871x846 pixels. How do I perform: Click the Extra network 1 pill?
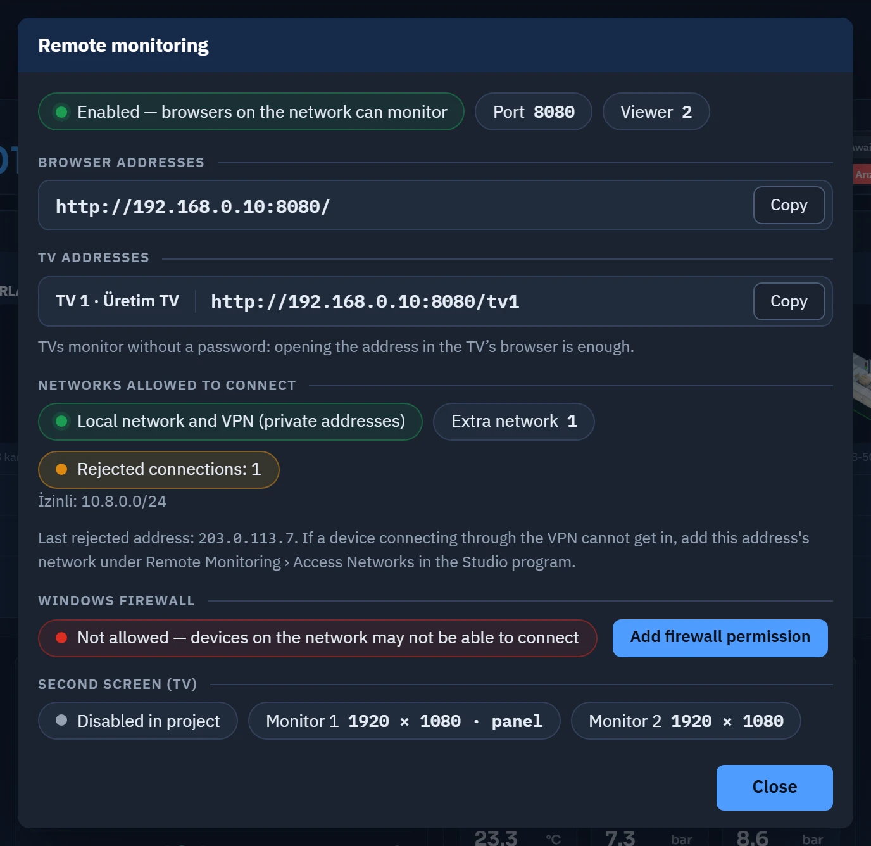tap(514, 422)
